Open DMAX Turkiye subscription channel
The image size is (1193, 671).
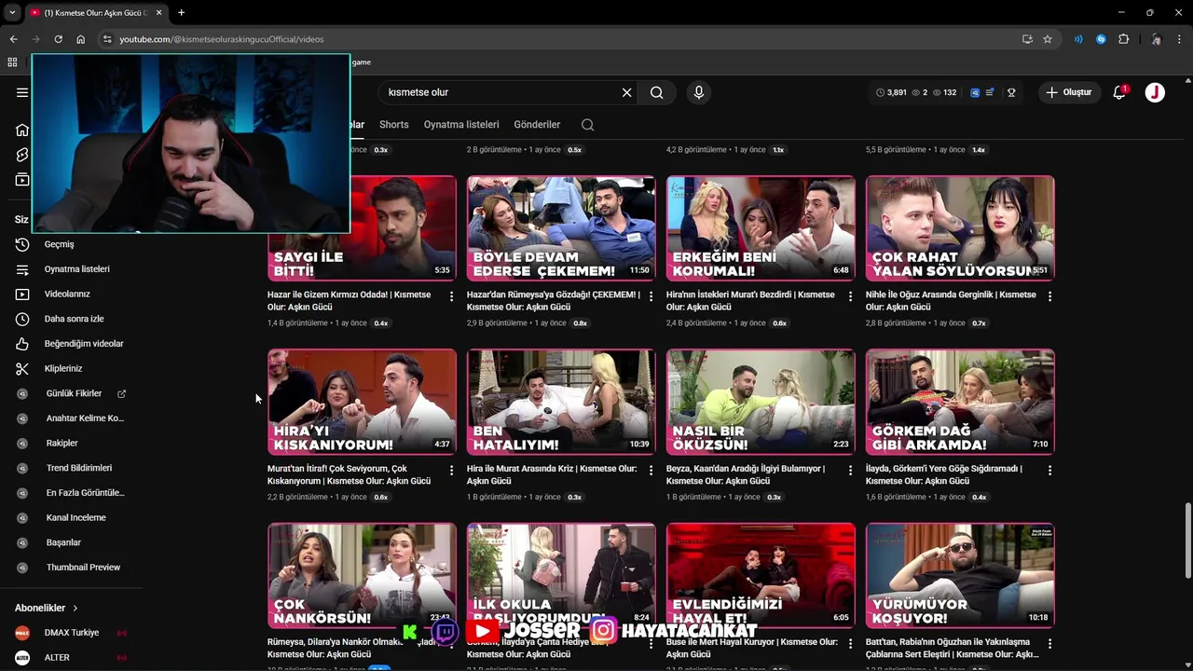pos(71,633)
